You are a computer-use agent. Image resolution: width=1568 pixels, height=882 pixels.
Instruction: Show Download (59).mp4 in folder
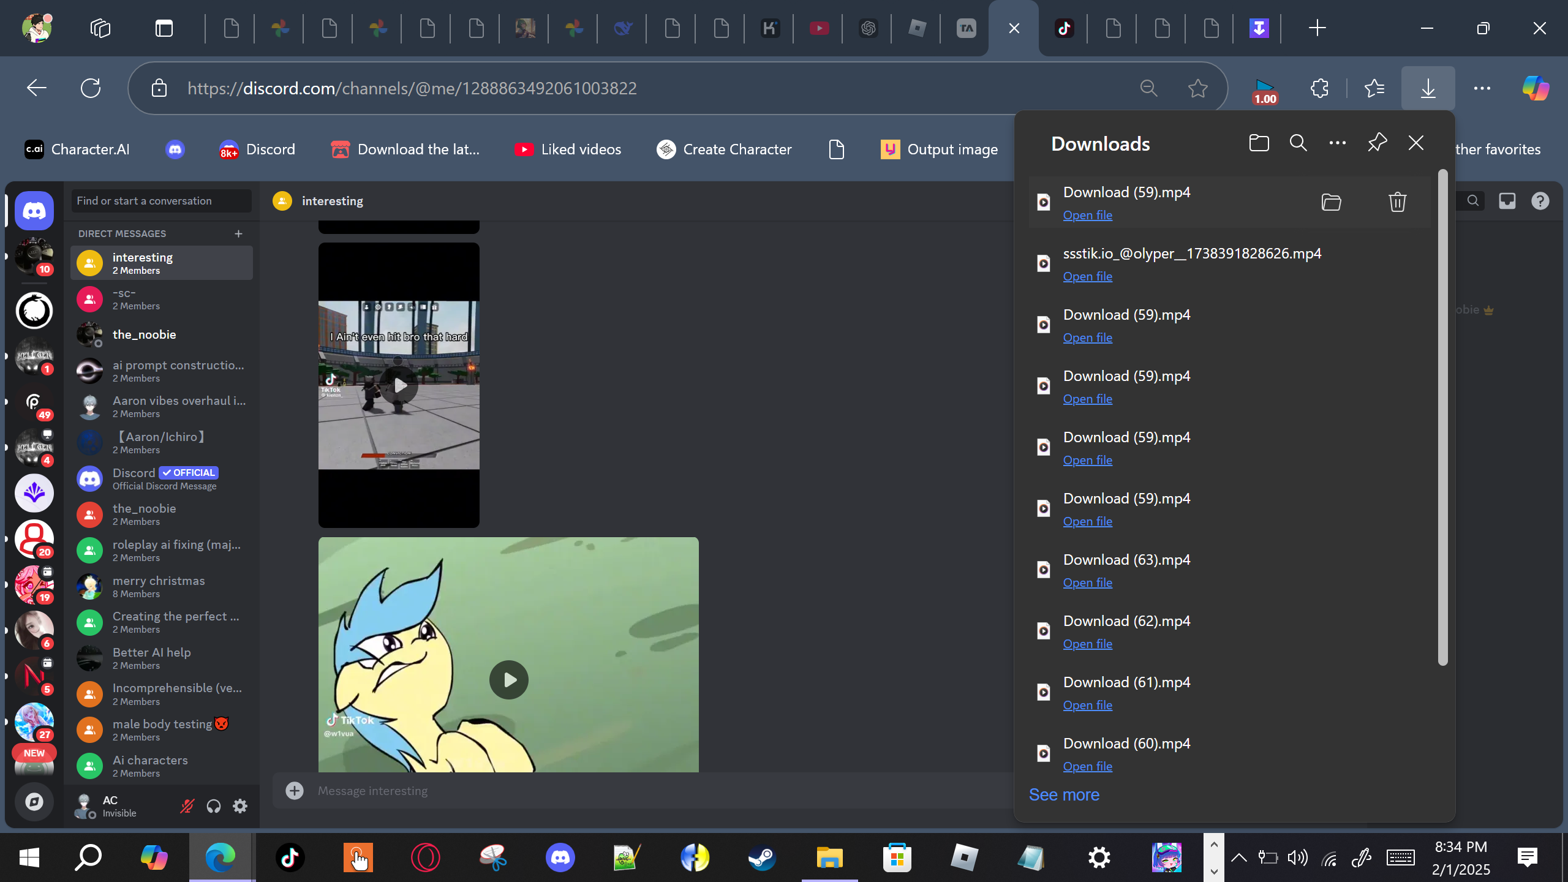coord(1331,202)
